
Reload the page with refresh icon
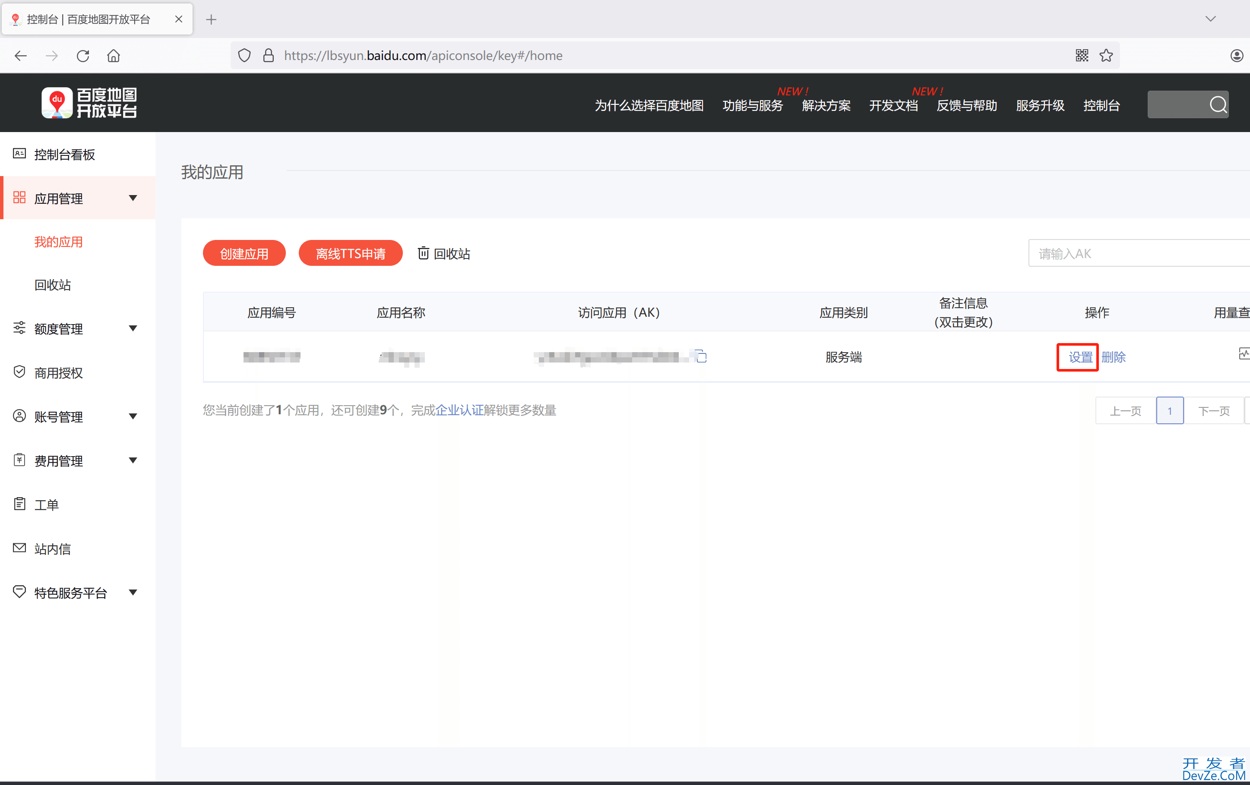(x=83, y=56)
